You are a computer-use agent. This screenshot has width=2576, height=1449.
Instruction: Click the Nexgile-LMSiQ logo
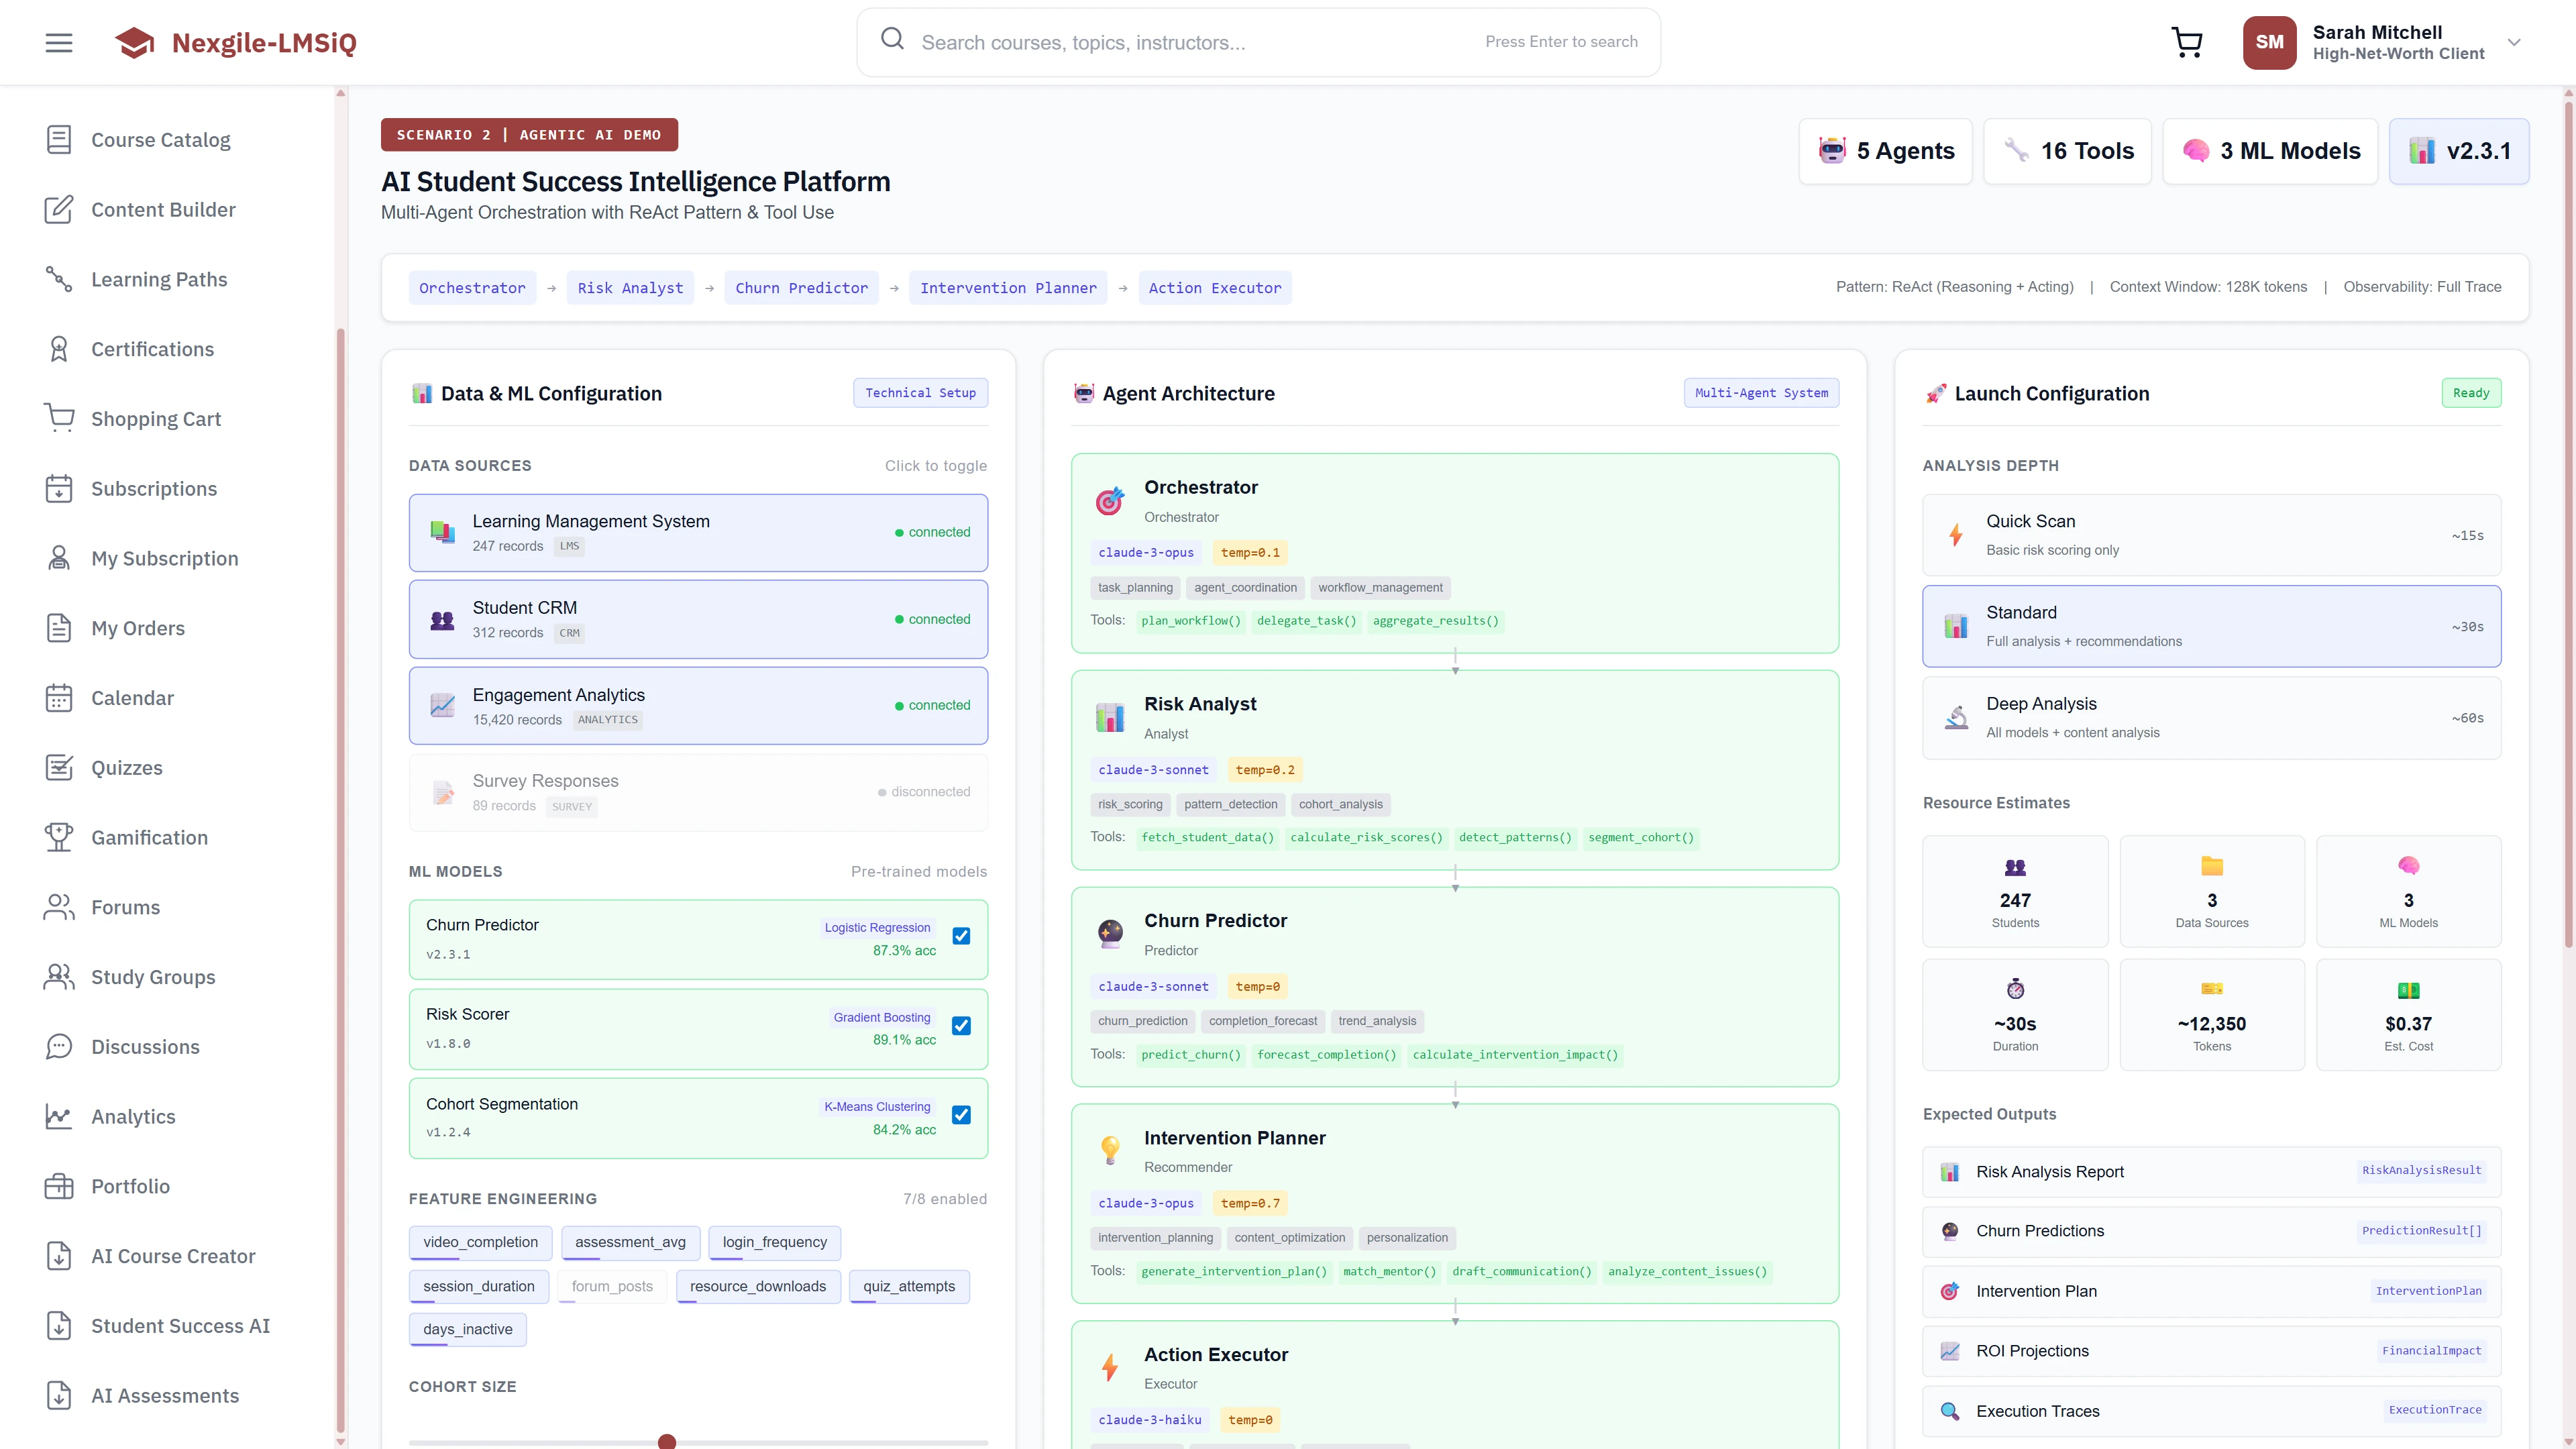point(235,42)
